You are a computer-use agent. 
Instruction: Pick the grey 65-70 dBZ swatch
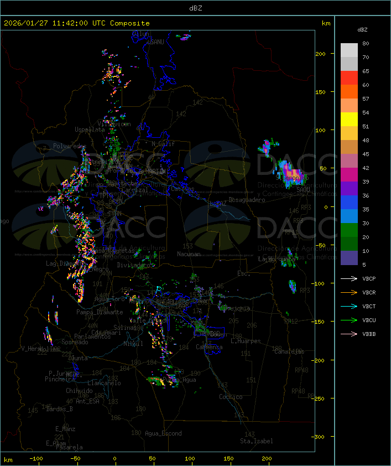(x=349, y=64)
